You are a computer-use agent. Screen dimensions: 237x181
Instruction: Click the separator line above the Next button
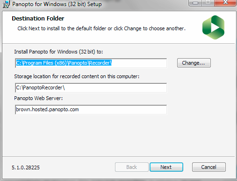click(x=118, y=156)
